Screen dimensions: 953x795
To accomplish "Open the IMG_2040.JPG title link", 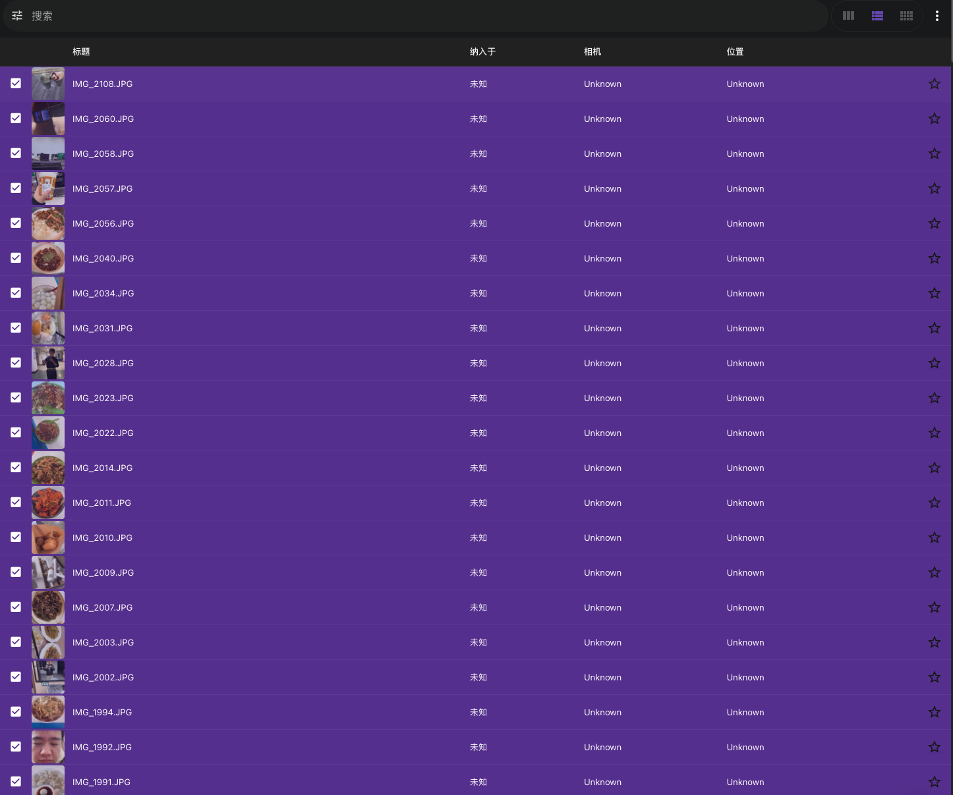I will [103, 258].
